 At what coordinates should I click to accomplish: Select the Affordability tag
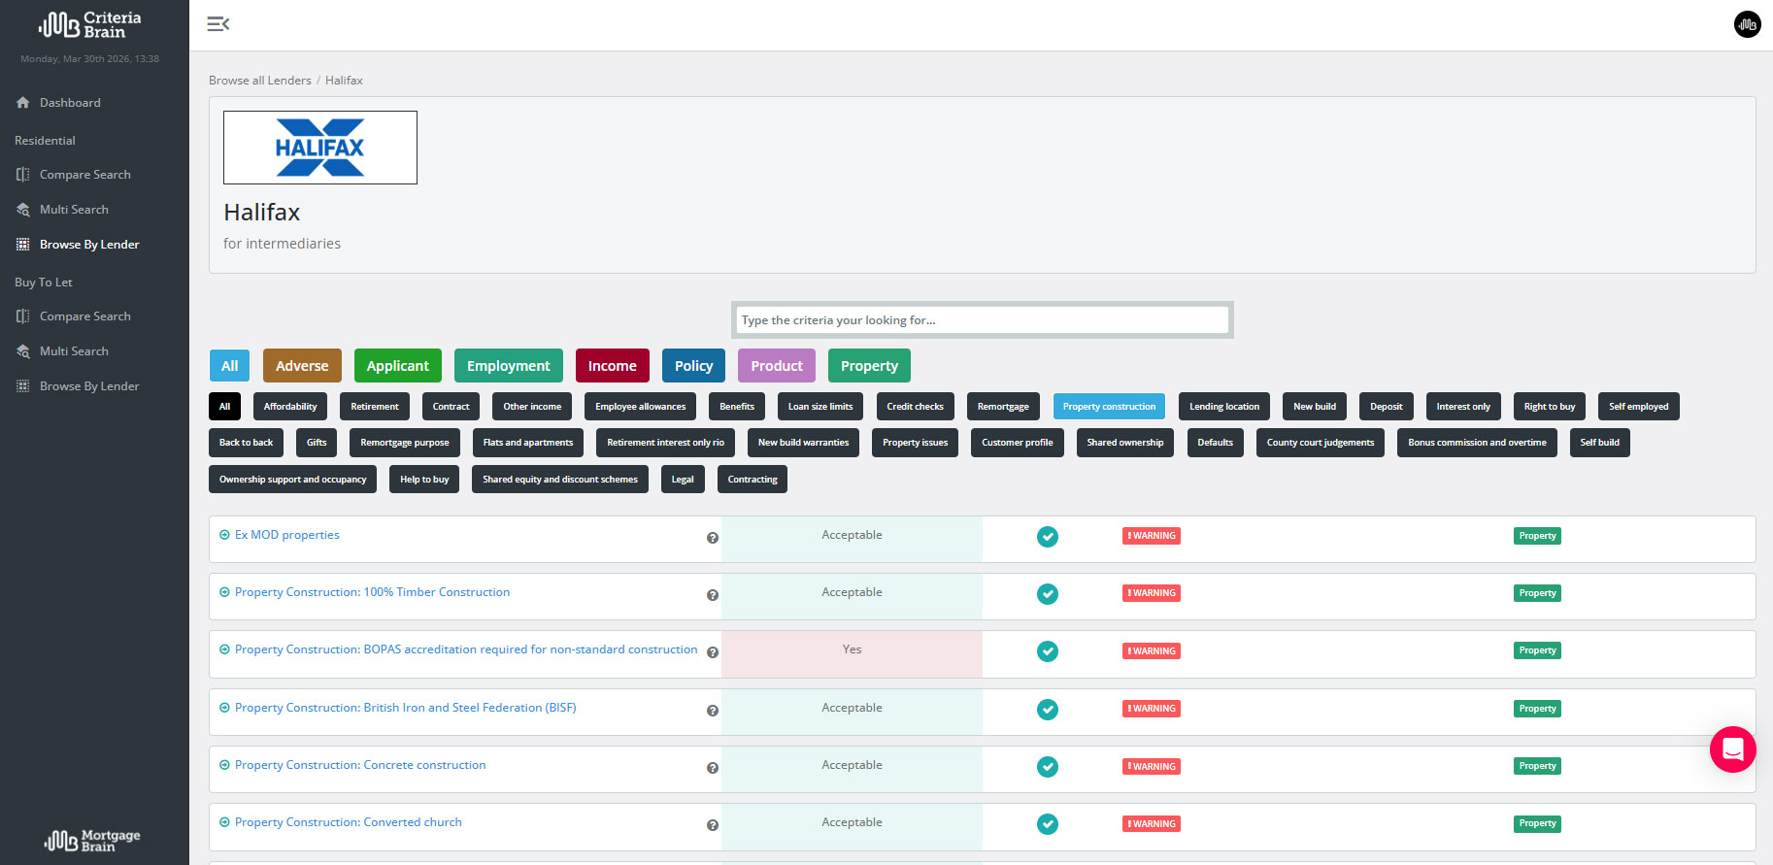[x=290, y=407]
